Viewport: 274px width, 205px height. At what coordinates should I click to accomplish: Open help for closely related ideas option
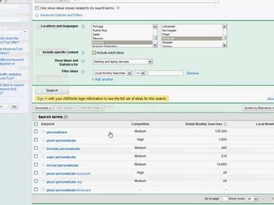click(118, 8)
